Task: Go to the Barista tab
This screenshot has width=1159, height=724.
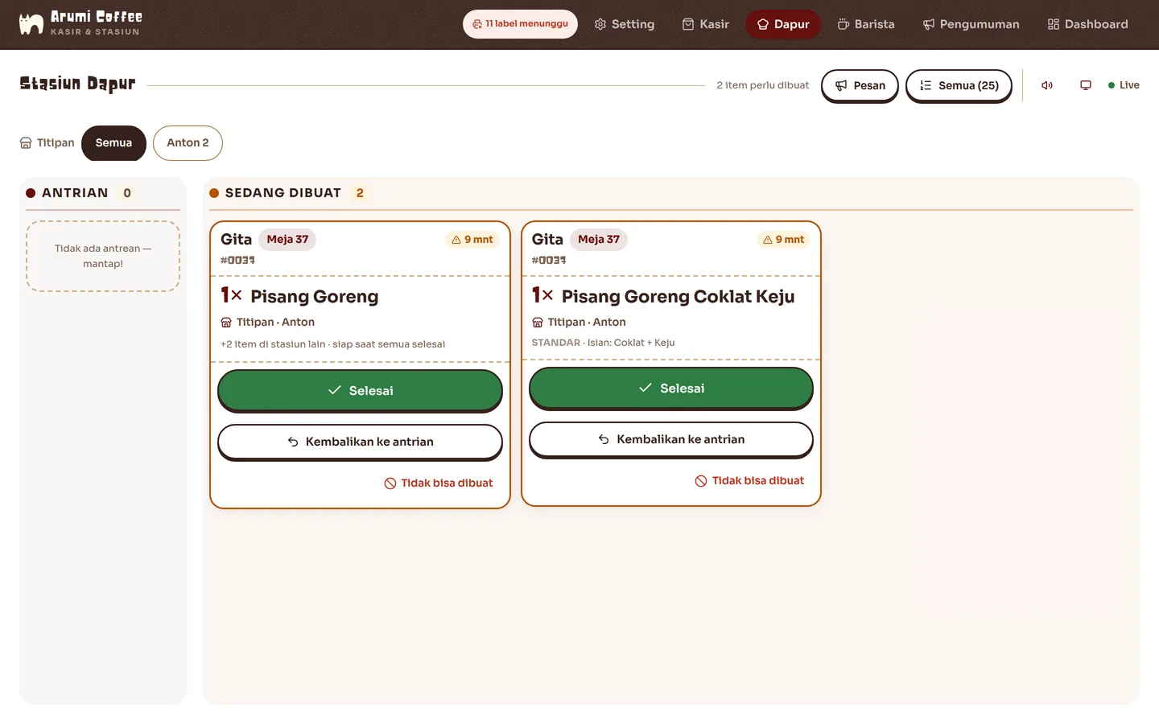Action: tap(866, 24)
